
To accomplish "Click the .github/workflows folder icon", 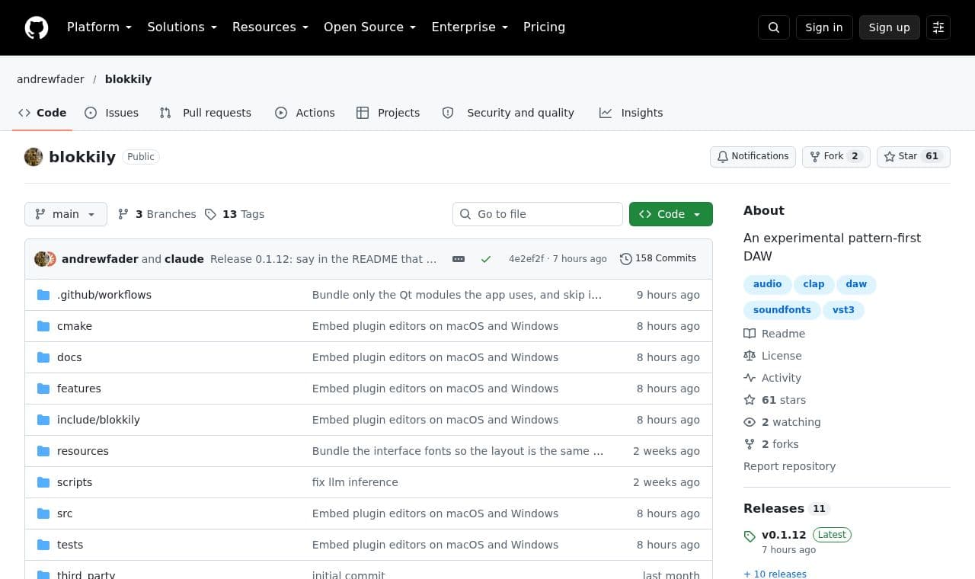I will (43, 295).
